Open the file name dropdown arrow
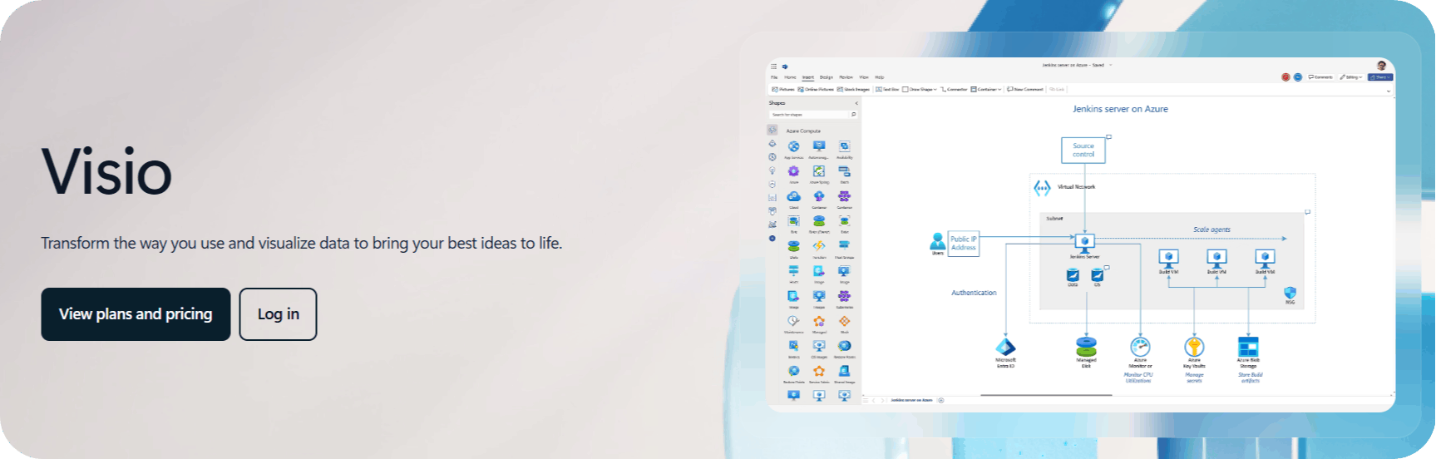The width and height of the screenshot is (1436, 459). click(1110, 65)
